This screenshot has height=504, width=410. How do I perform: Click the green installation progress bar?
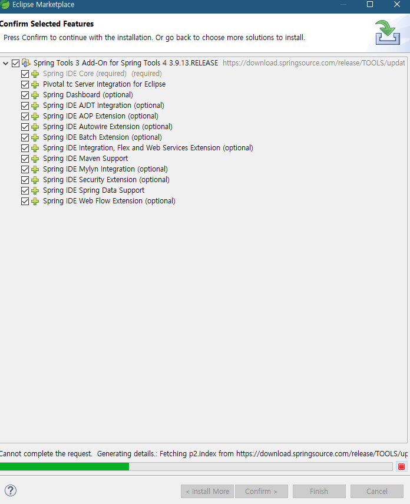[196, 466]
